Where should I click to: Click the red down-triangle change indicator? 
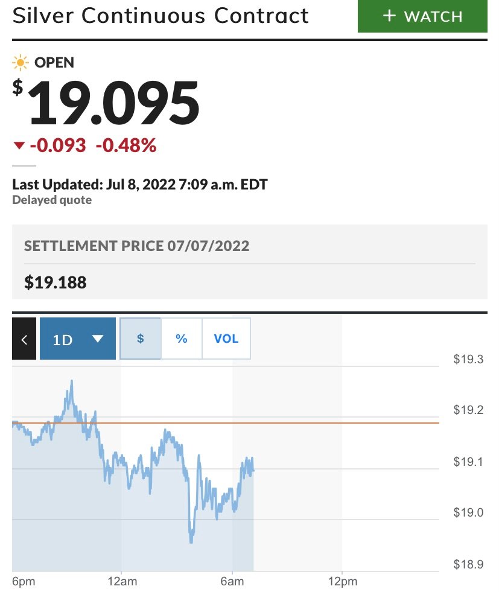point(19,145)
